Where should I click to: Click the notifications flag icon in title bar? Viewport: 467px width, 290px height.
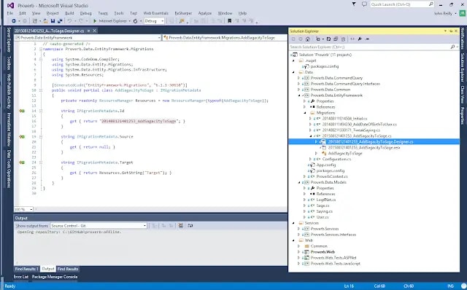pyautogui.click(x=354, y=4)
